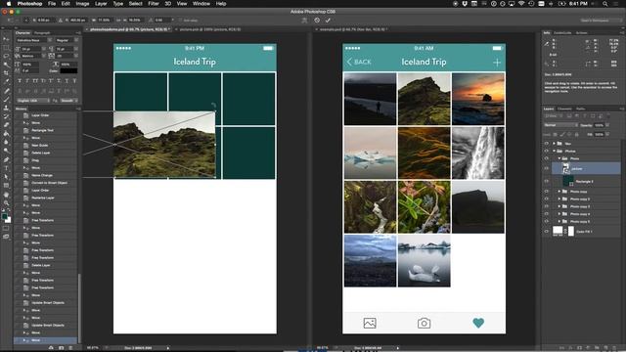
Task: Click the Wi-Fi icon in menu bar
Action: pos(521,4)
